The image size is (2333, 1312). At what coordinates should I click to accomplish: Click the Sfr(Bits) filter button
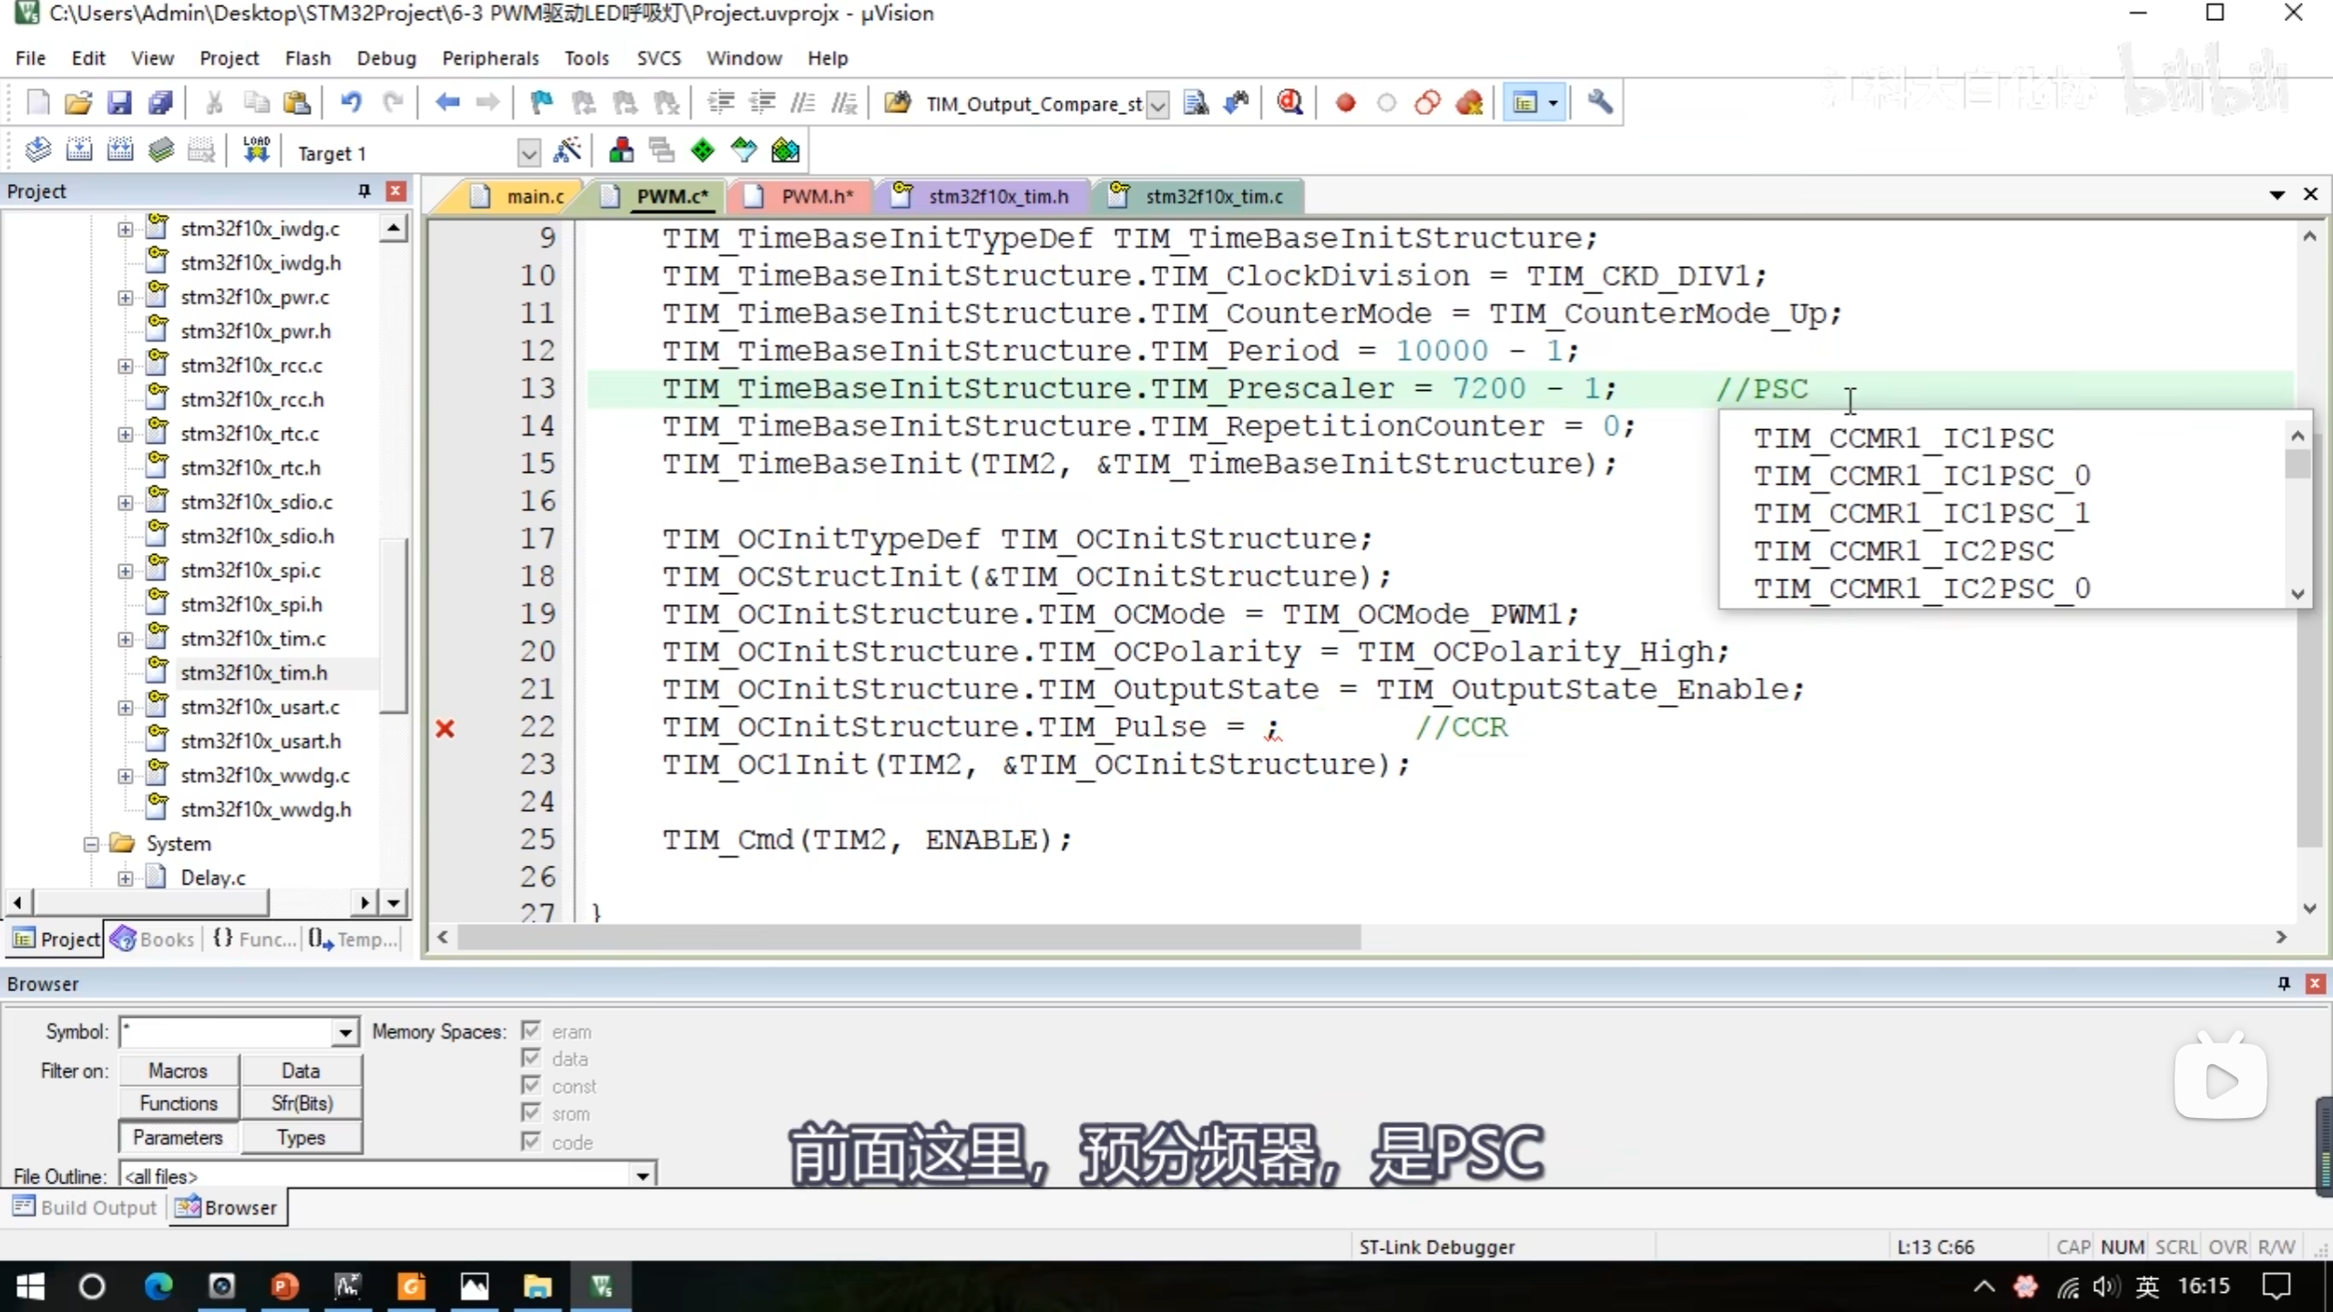tap(302, 1103)
